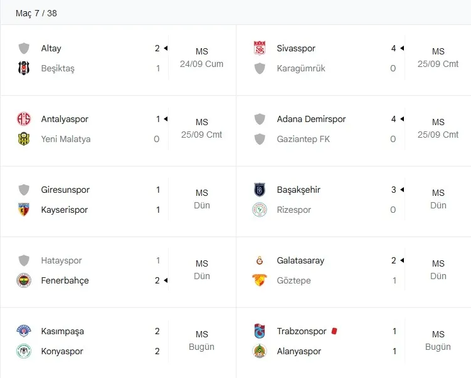Open the Alanyaspor team name link

(299, 351)
